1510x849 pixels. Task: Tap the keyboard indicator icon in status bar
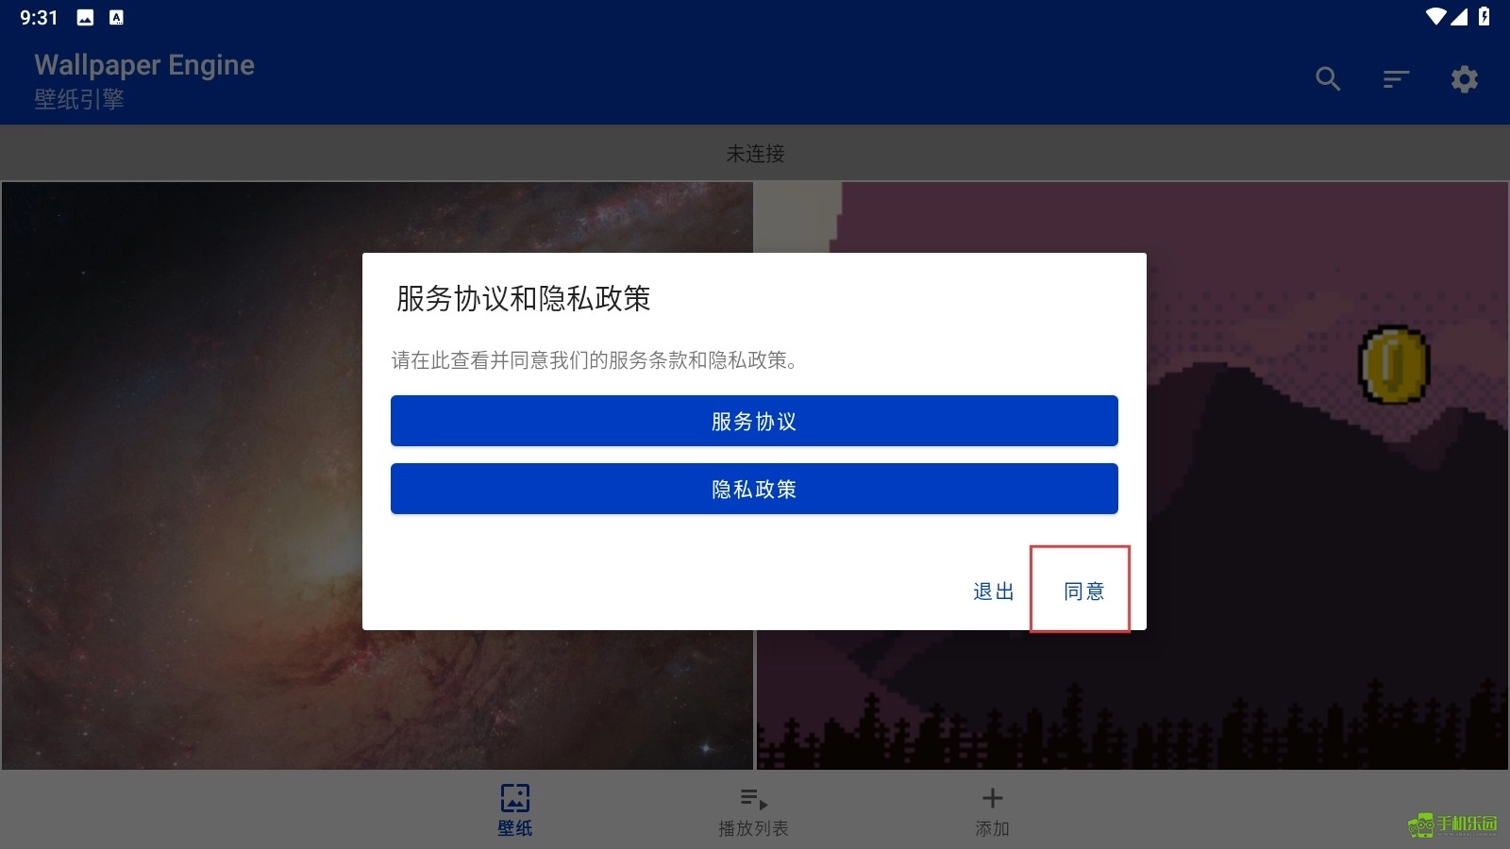click(116, 17)
